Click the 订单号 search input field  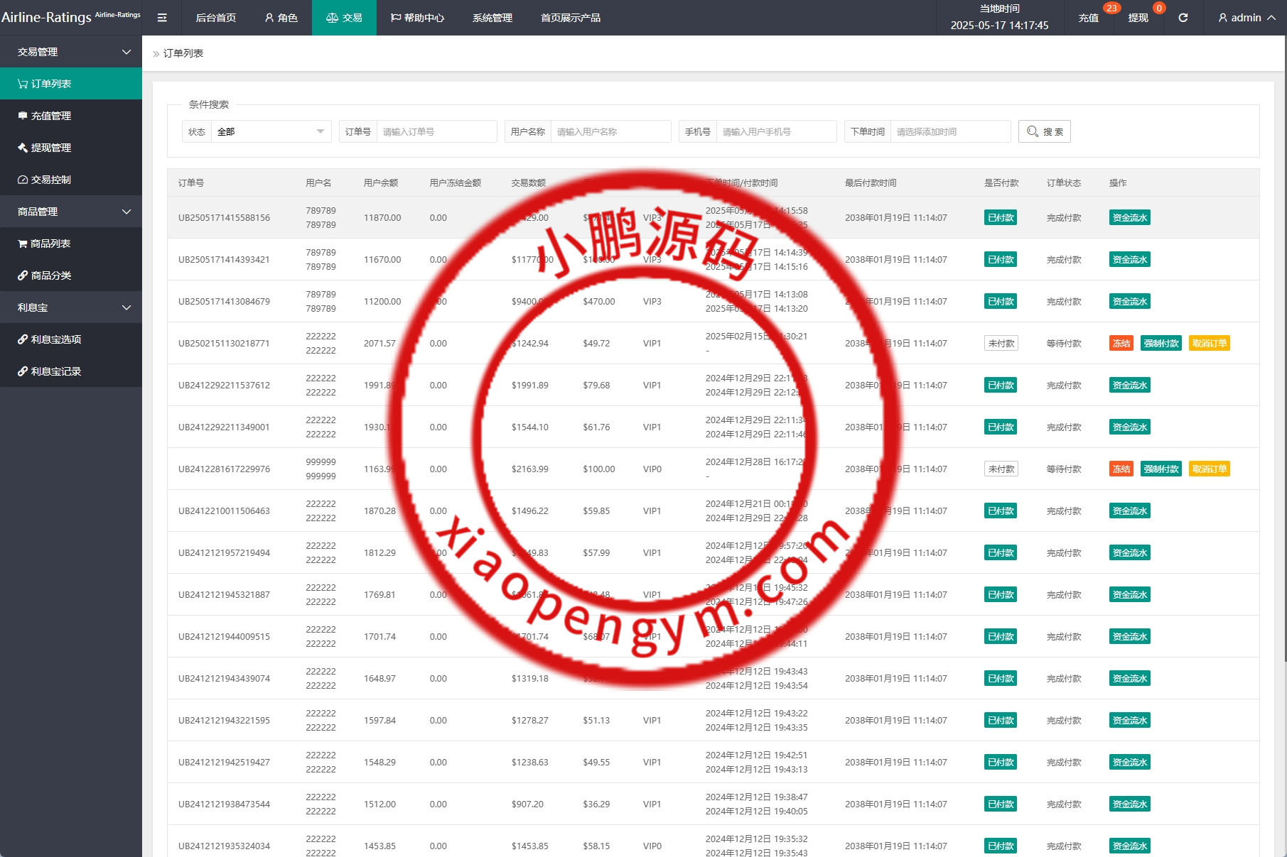[436, 131]
